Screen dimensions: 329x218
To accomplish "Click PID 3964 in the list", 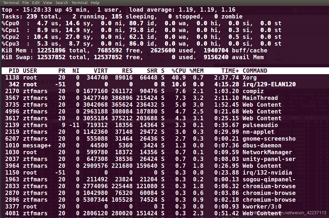I will point(12,166).
